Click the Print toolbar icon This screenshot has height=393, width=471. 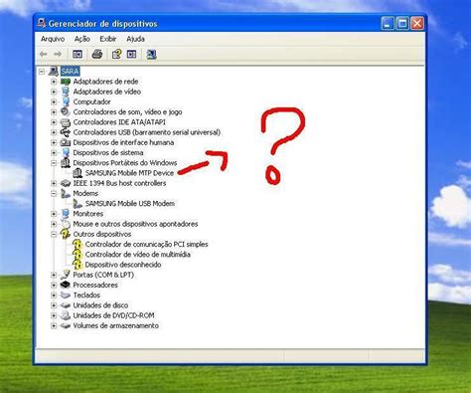97,54
